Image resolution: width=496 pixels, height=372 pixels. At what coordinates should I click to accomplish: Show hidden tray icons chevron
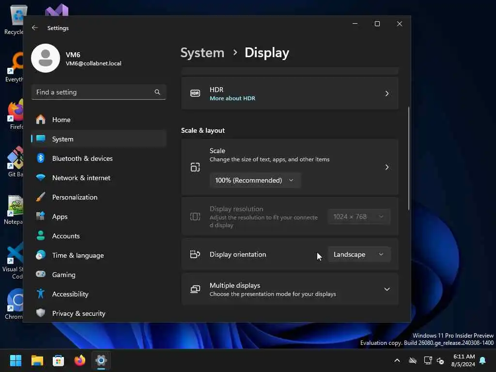pyautogui.click(x=397, y=360)
